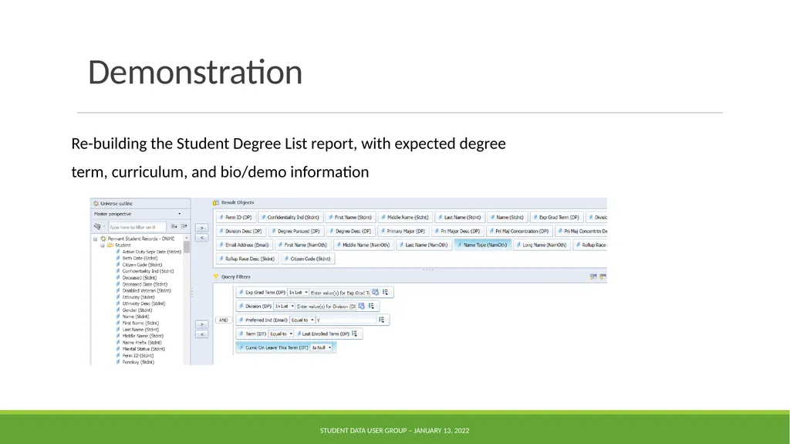Select the Primary Major (DP) result object
Image resolution: width=790 pixels, height=444 pixels.
click(403, 231)
